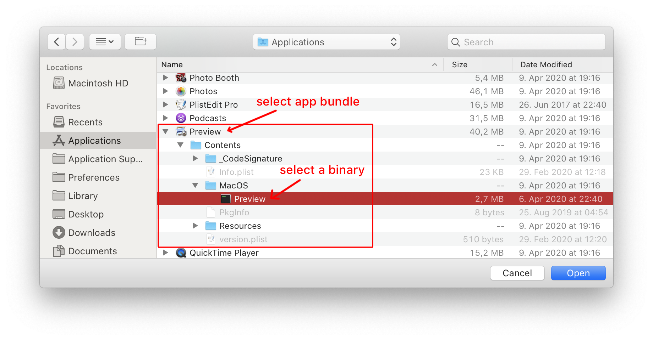Open Application Support sidebar folder

(98, 159)
